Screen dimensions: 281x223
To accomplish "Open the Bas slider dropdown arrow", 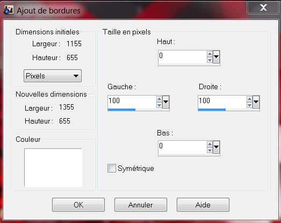I will (x=216, y=147).
